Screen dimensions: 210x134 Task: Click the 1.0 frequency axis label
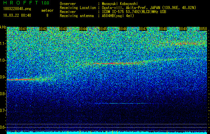[x=3, y=60]
